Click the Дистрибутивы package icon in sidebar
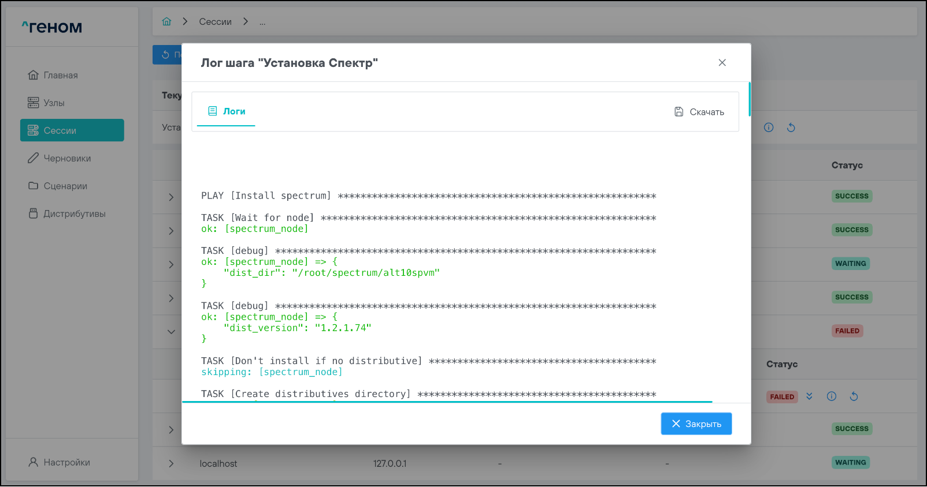The width and height of the screenshot is (927, 487). tap(34, 213)
